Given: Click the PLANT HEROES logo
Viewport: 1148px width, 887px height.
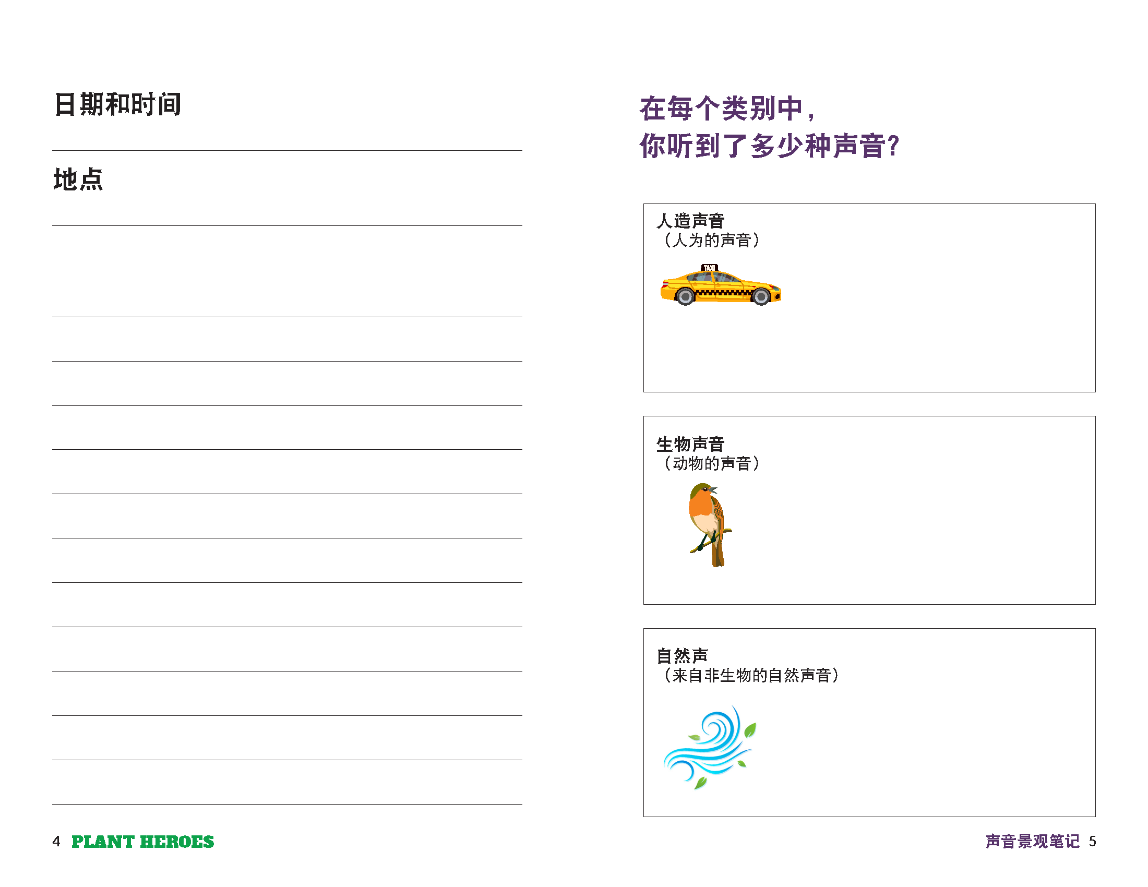Looking at the screenshot, I should click(x=142, y=842).
